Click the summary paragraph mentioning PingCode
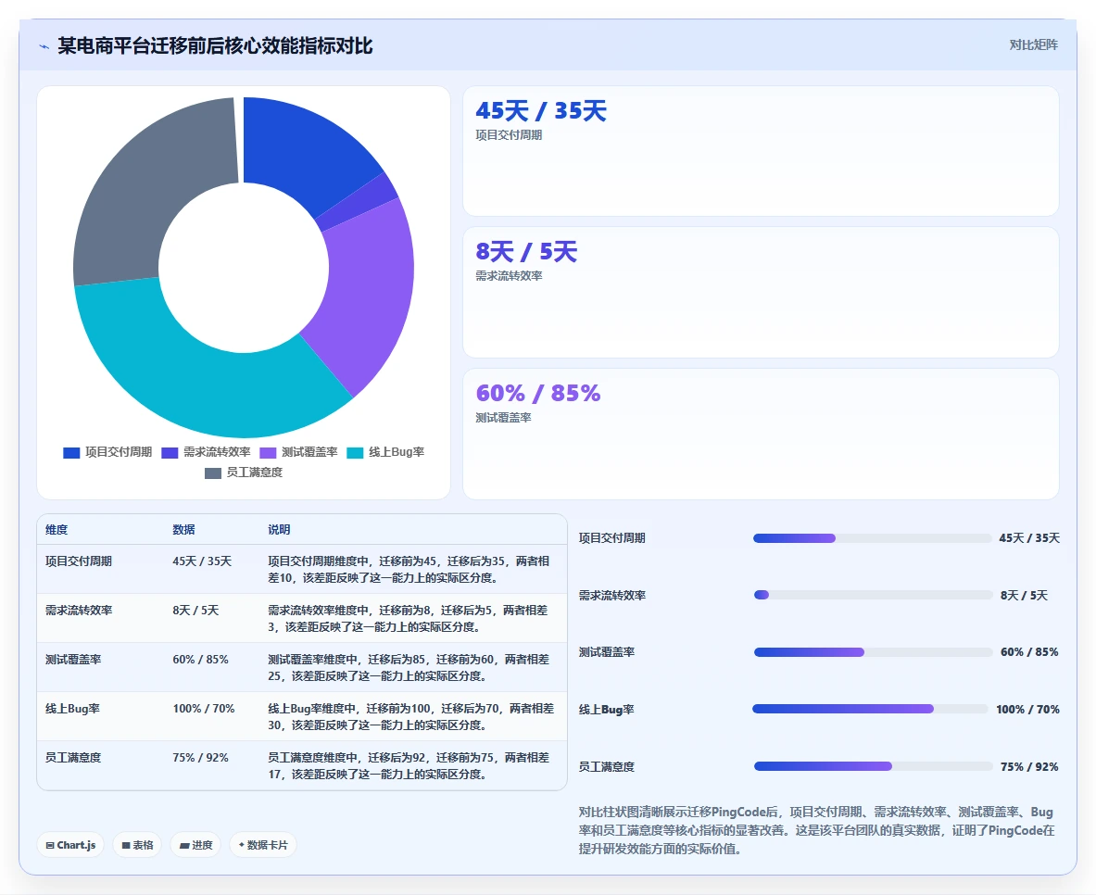Viewport: 1096px width, 895px height. [x=816, y=831]
